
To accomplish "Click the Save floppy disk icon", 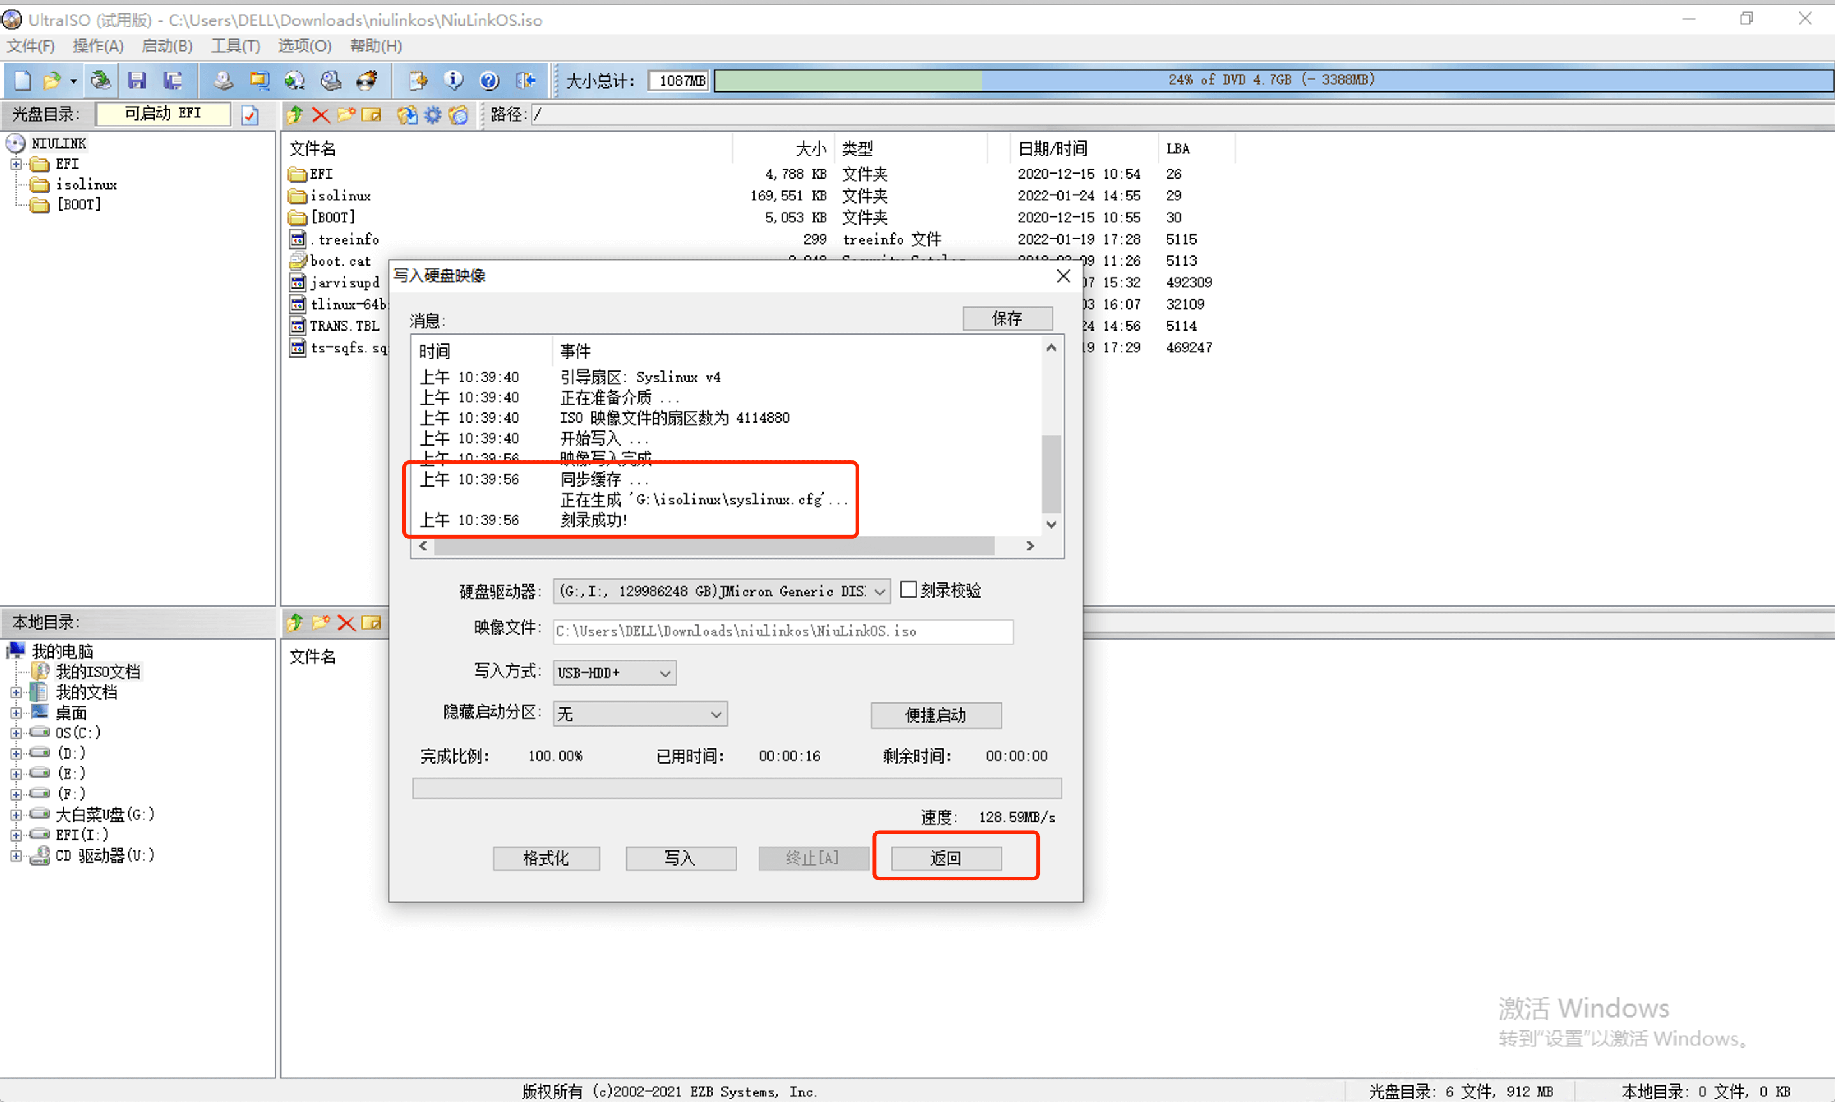I will pyautogui.click(x=137, y=80).
